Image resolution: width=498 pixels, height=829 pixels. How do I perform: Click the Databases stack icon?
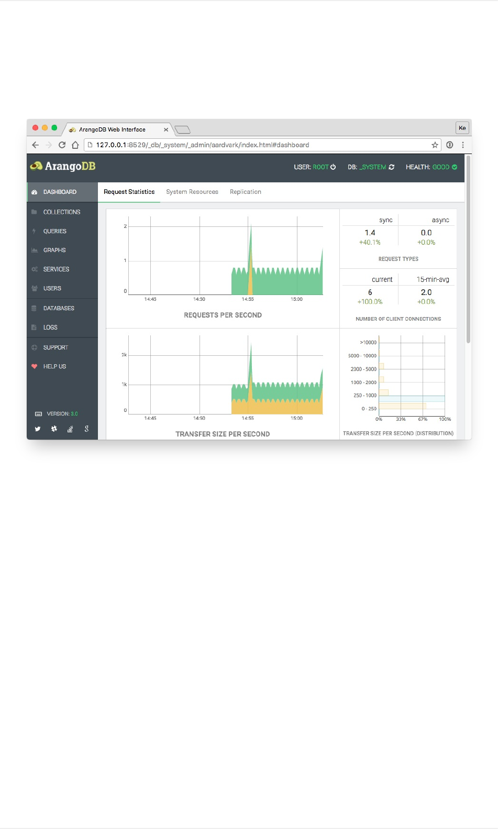(x=35, y=309)
